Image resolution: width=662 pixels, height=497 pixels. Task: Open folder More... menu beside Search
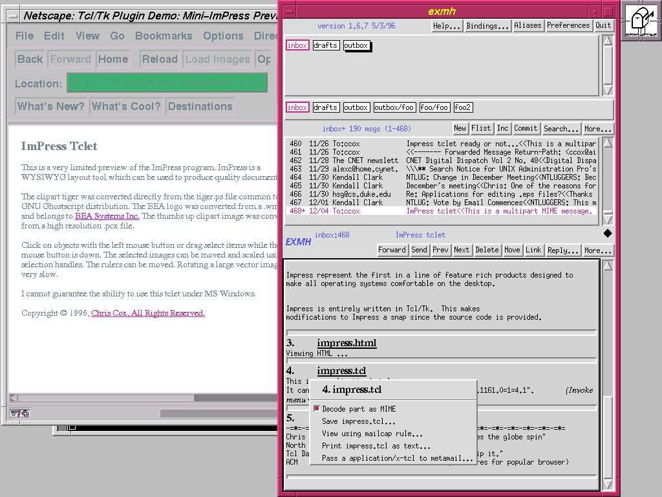597,129
